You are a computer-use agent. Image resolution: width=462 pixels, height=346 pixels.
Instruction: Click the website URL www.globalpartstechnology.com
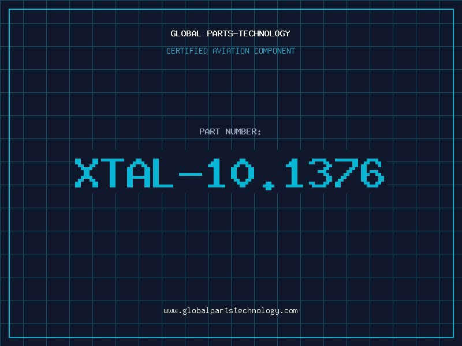tap(230, 311)
